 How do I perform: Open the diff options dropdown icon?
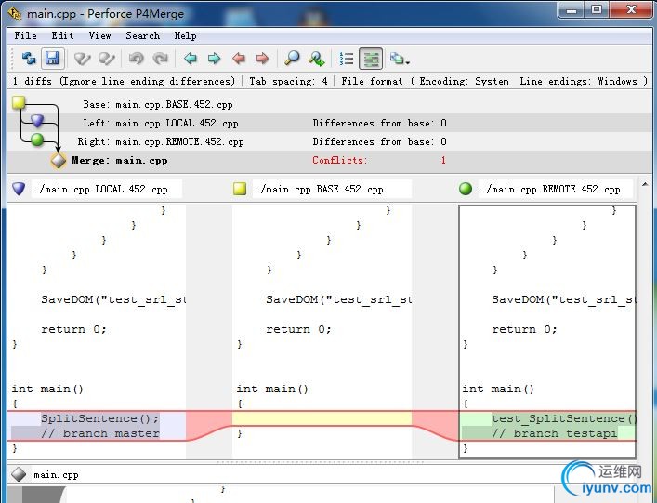pyautogui.click(x=400, y=59)
